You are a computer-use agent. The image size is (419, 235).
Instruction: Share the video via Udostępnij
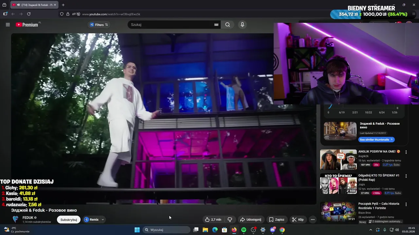(x=250, y=220)
